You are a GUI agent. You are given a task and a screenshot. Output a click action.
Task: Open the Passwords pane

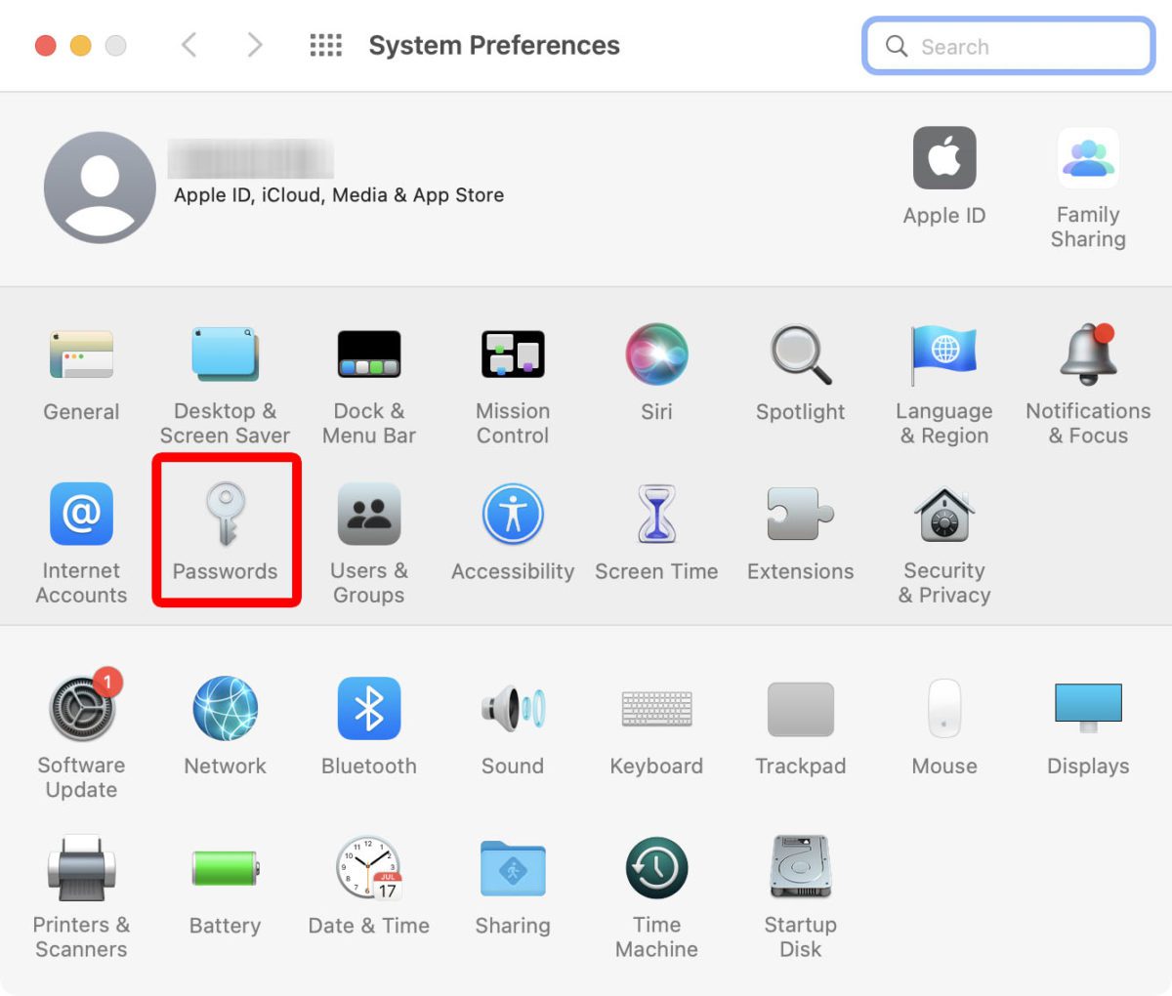[226, 530]
